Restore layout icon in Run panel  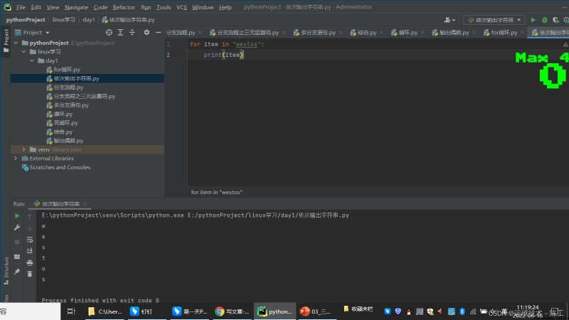17,257
